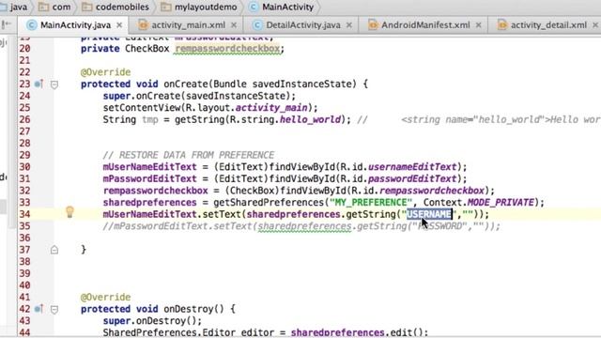This screenshot has width=601, height=338.
Task: Click passwordEditText id on line 31
Action: pyautogui.click(x=412, y=179)
